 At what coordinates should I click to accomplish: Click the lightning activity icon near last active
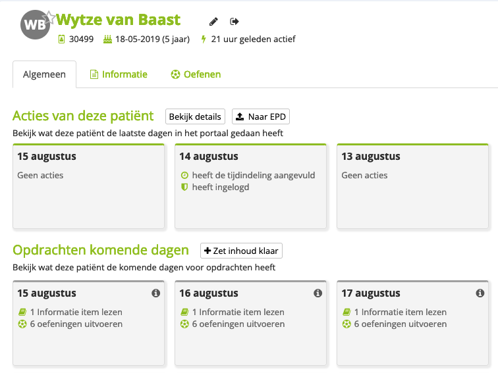coord(203,39)
